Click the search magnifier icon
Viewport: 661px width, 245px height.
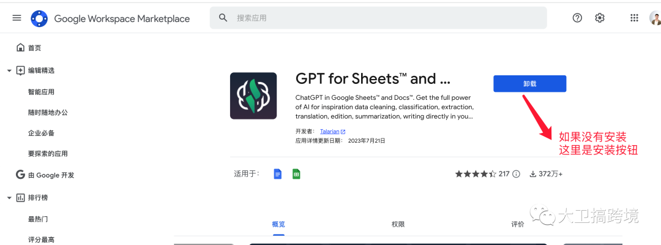click(223, 18)
